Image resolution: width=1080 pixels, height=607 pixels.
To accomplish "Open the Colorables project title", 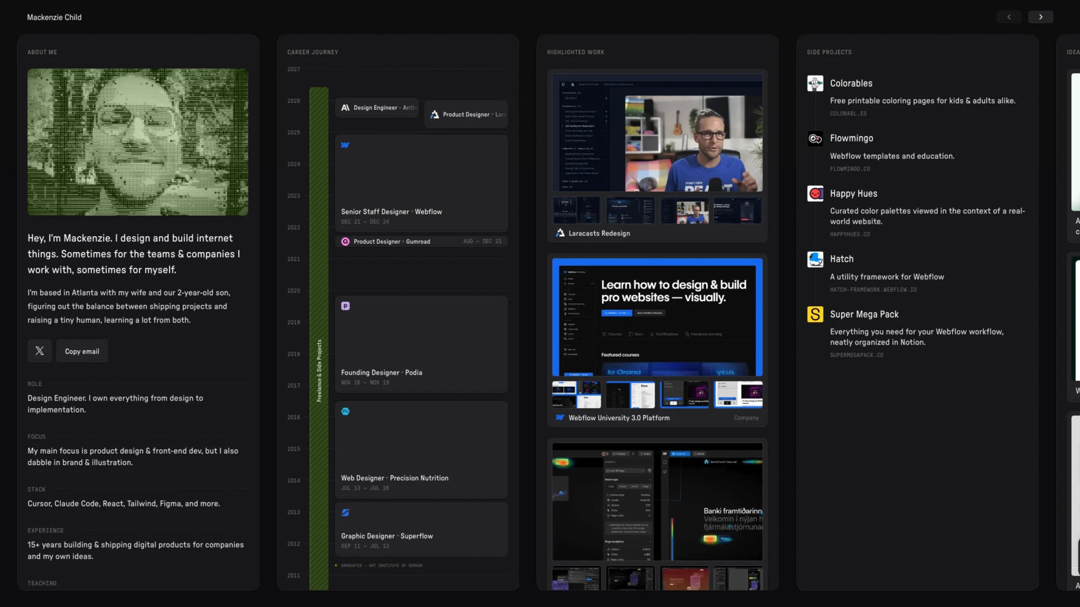I will pyautogui.click(x=851, y=83).
